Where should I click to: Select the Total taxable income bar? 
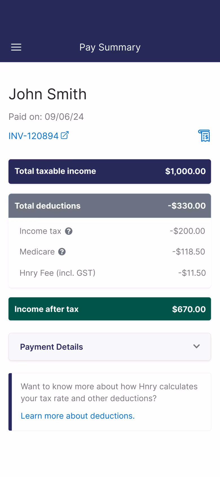pos(110,172)
